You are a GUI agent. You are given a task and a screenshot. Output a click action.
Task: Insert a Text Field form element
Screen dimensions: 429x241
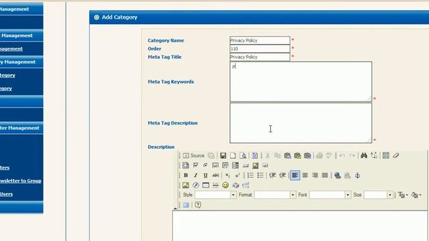coord(215,165)
